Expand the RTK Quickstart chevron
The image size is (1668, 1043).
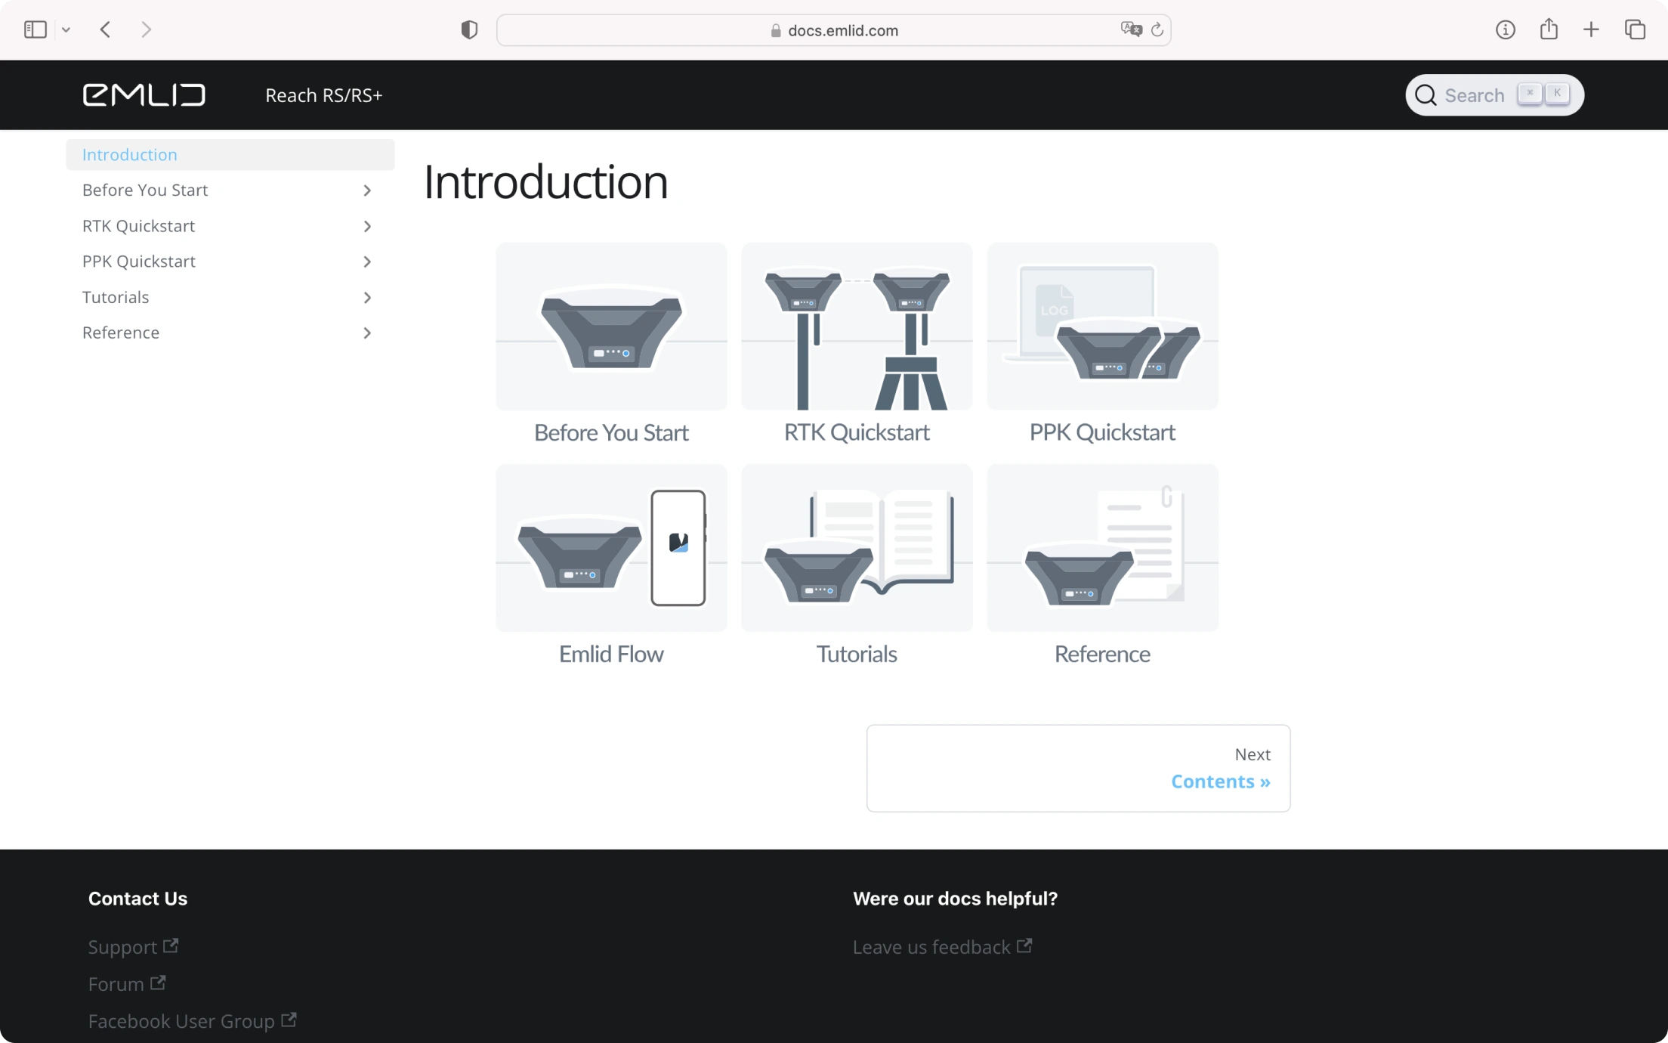pos(367,226)
